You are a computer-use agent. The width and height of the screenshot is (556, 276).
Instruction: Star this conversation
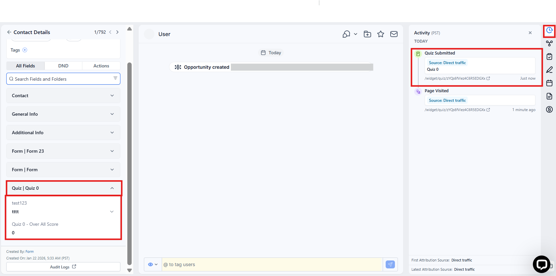click(x=381, y=34)
